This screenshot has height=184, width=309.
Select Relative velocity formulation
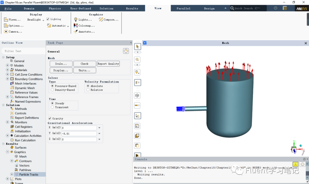tap(88, 90)
